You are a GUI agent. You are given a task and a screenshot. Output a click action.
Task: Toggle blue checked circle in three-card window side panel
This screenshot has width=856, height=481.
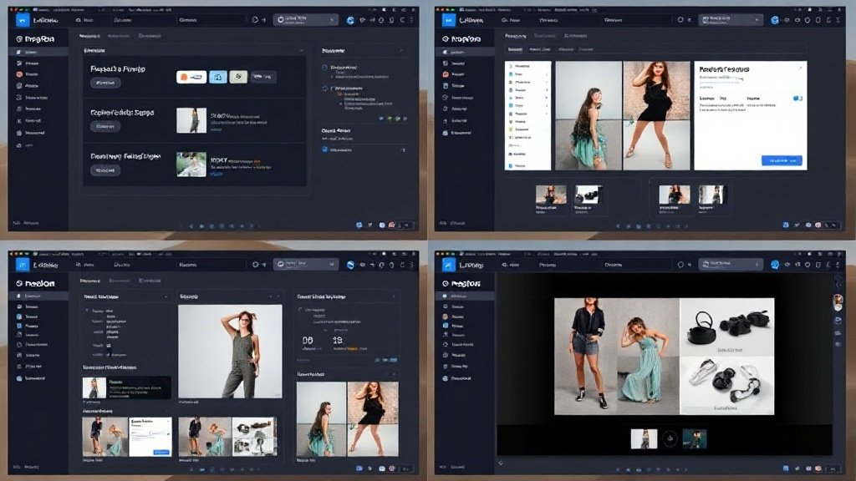[x=325, y=149]
